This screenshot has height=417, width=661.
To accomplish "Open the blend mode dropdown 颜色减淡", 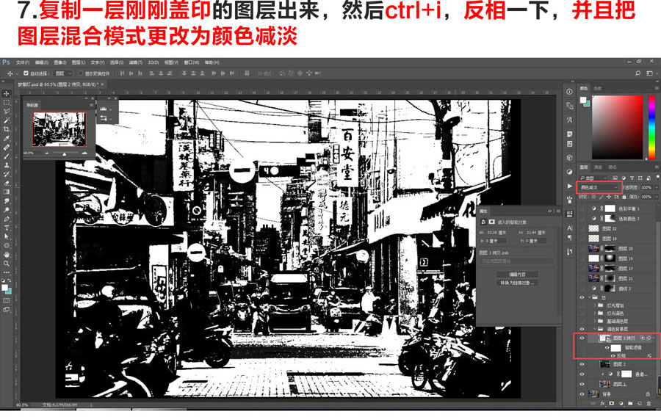I will (x=599, y=187).
